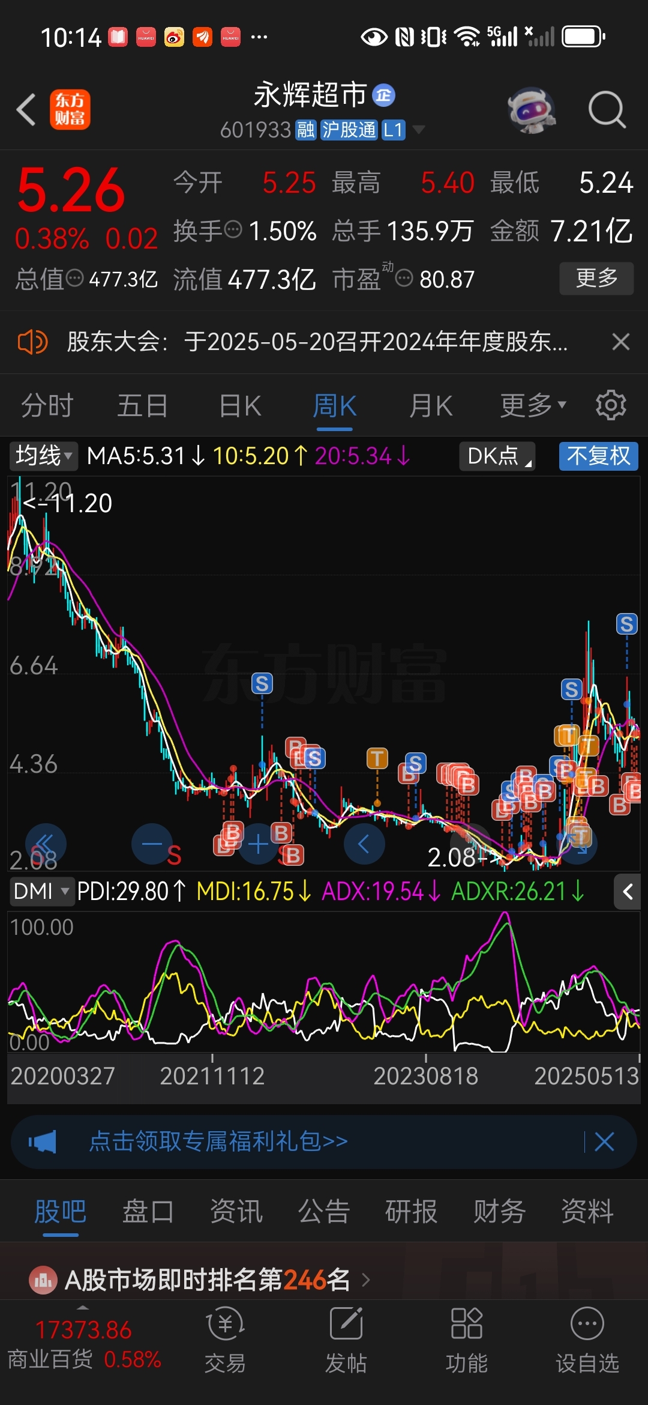648x1405 pixels.
Task: Tap the 5G signal status icon
Action: tap(503, 37)
